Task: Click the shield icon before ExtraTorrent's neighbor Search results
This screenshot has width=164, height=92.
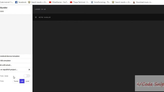Action: [x=113, y=2]
